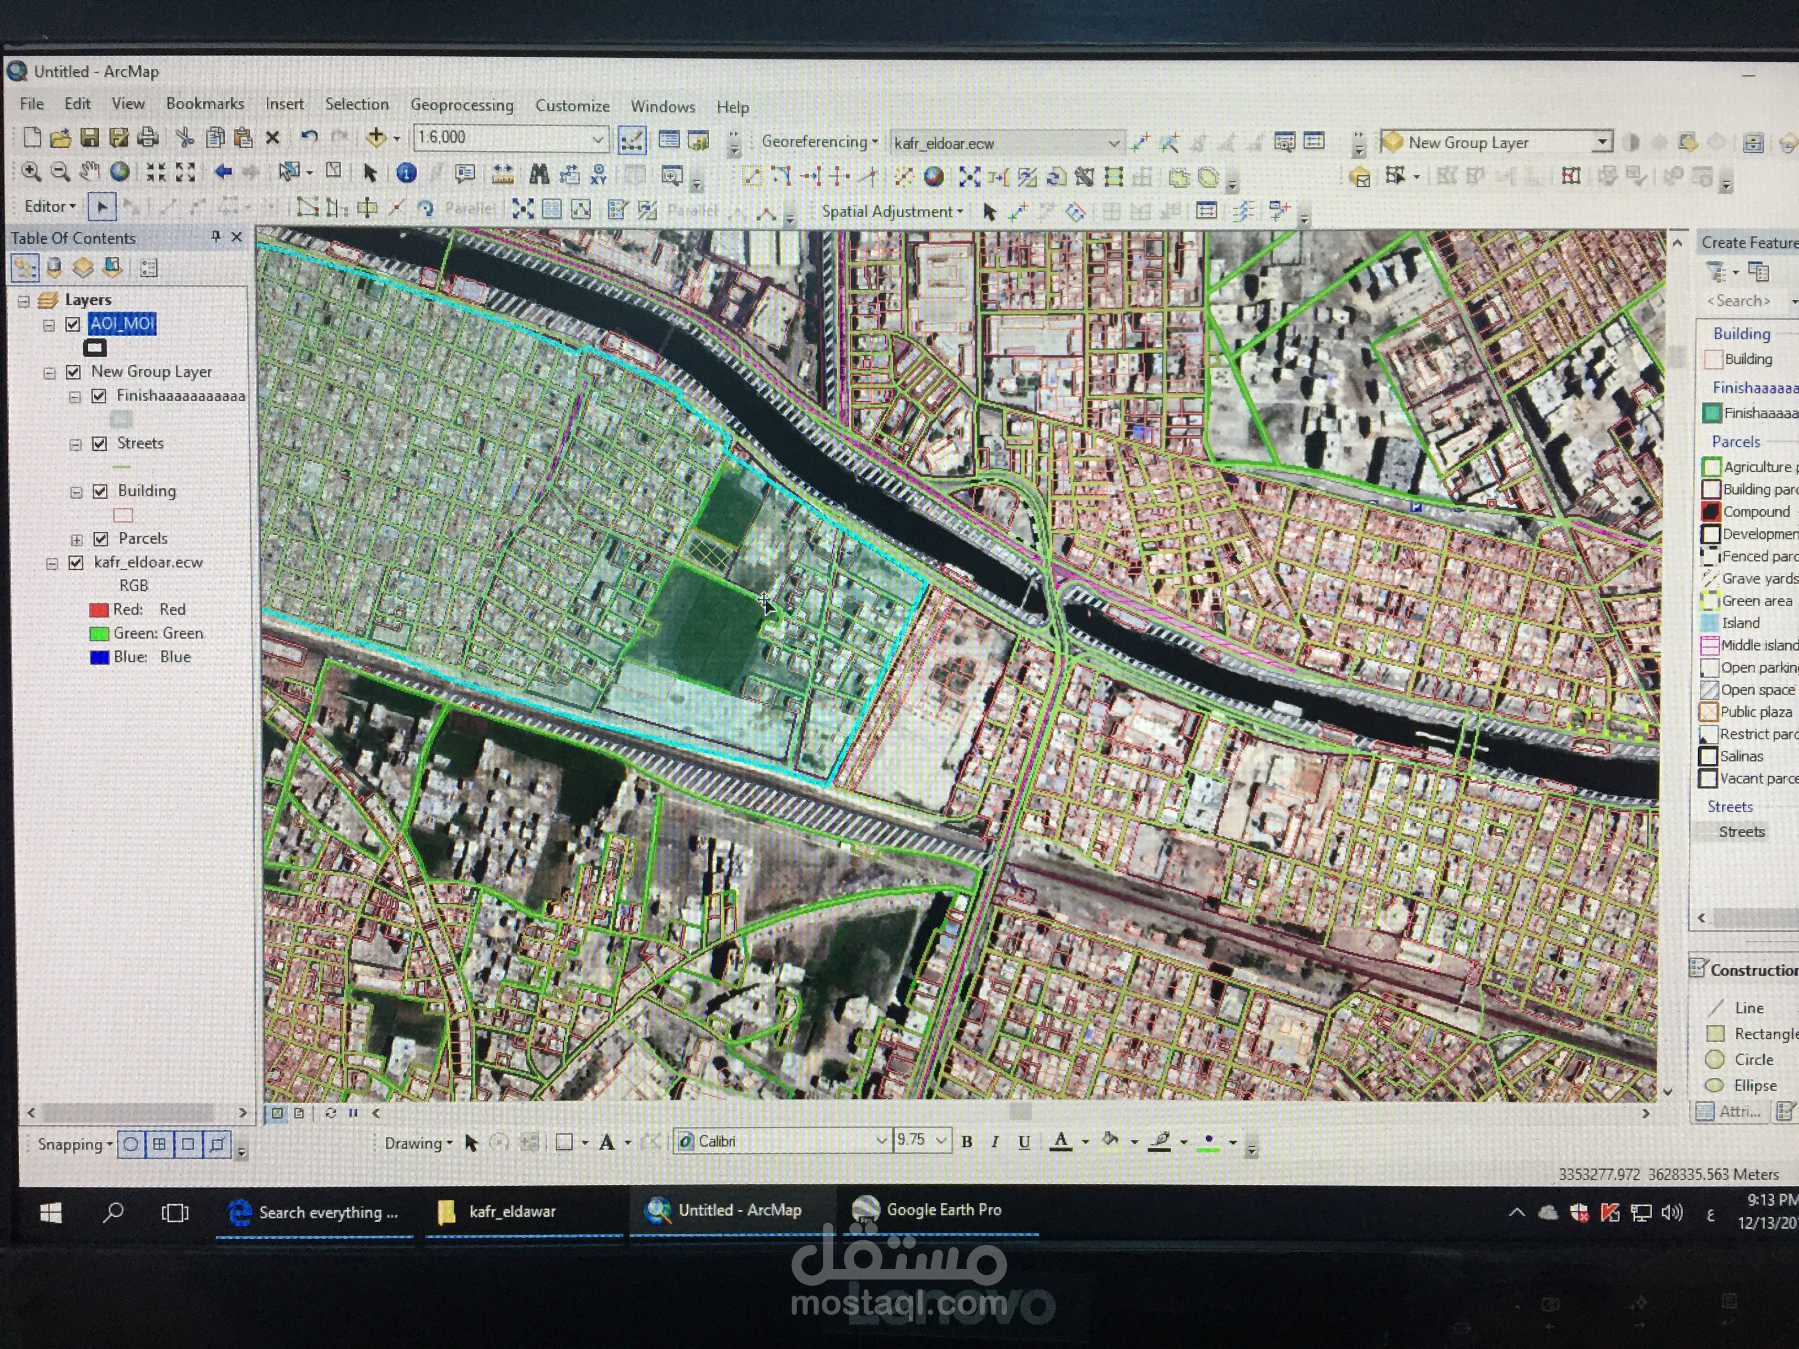Toggle kafr_eldoar.ecw raster visibility
Viewport: 1799px width, 1349px height.
click(x=76, y=563)
